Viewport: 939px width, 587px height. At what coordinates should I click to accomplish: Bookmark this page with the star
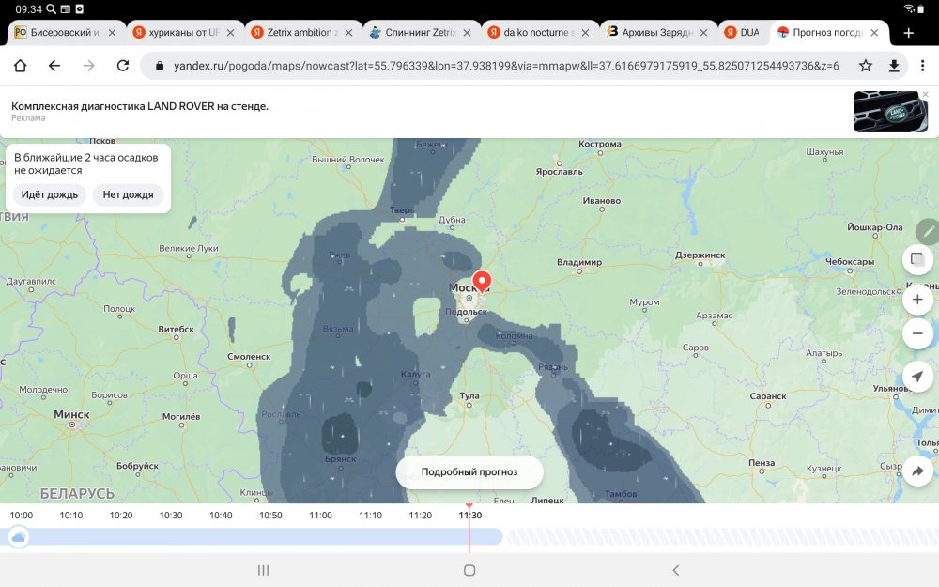pos(866,66)
